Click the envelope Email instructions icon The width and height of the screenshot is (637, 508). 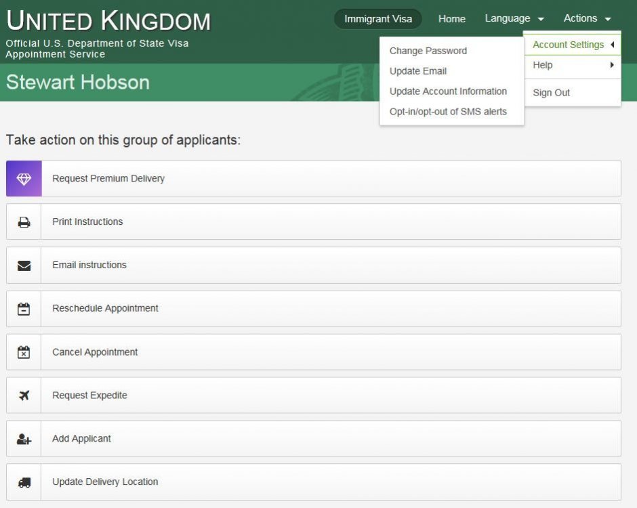[x=24, y=266]
